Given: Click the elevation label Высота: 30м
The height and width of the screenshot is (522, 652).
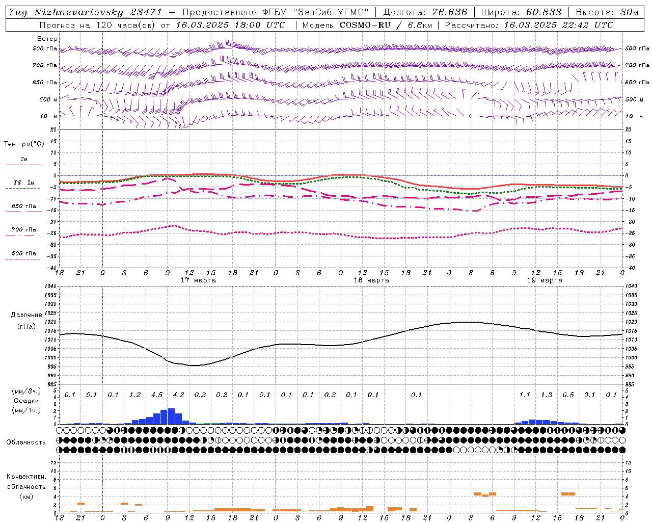Looking at the screenshot, I should (607, 12).
